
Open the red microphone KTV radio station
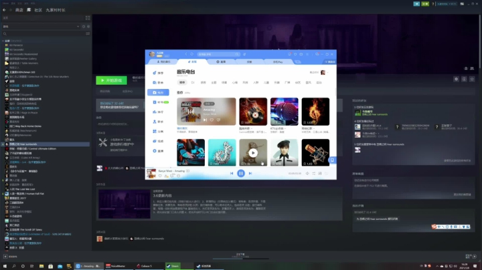tap(284, 112)
